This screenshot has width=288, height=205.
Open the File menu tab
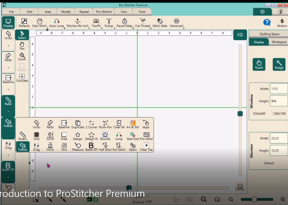click(11, 12)
